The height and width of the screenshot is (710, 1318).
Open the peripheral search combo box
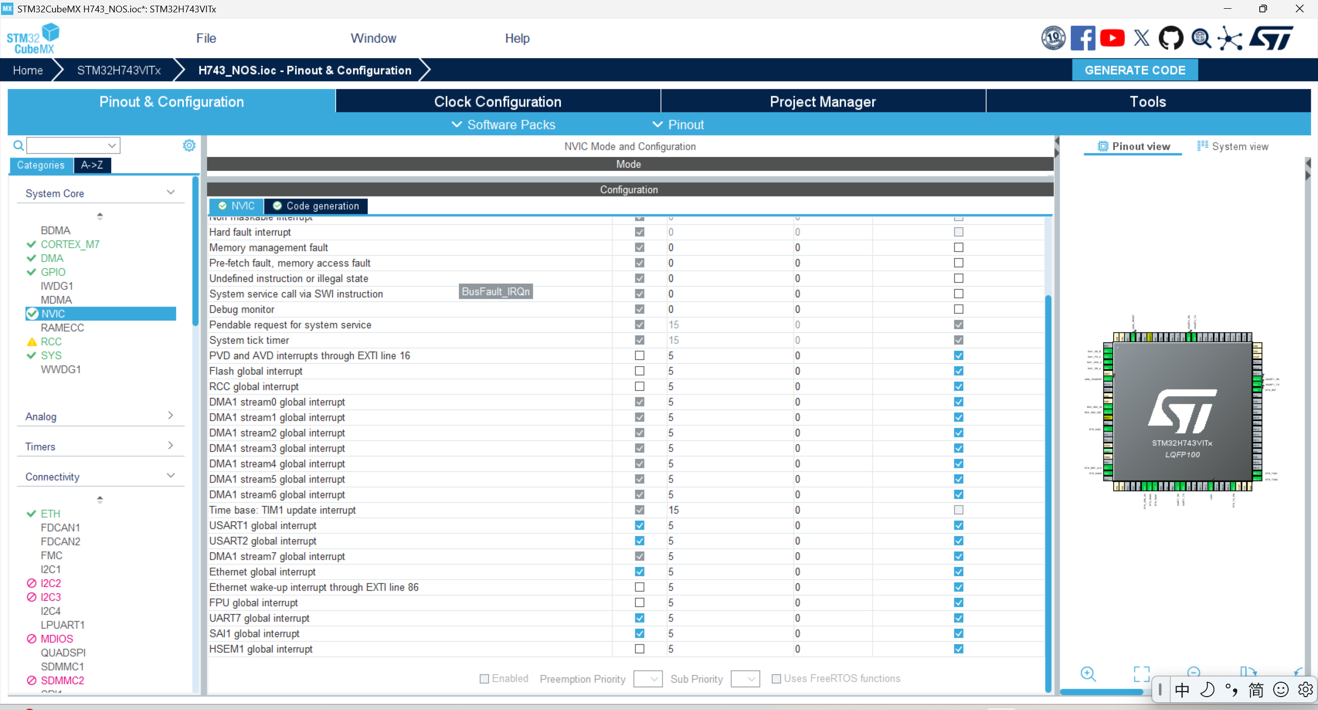coord(74,146)
